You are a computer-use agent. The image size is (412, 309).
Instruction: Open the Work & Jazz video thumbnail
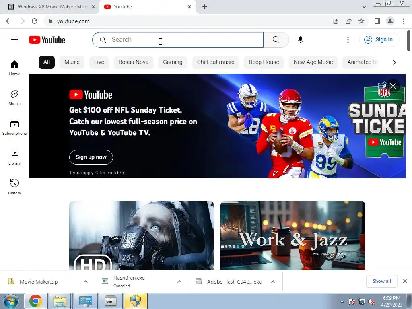[x=293, y=235]
